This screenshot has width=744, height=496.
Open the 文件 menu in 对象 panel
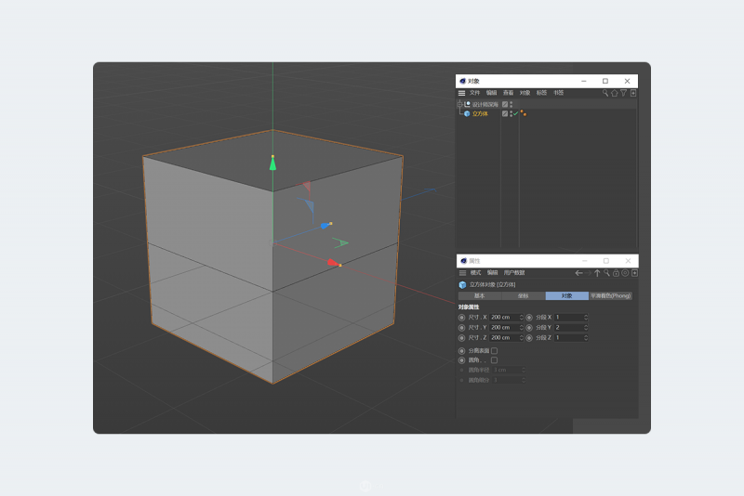click(x=474, y=93)
